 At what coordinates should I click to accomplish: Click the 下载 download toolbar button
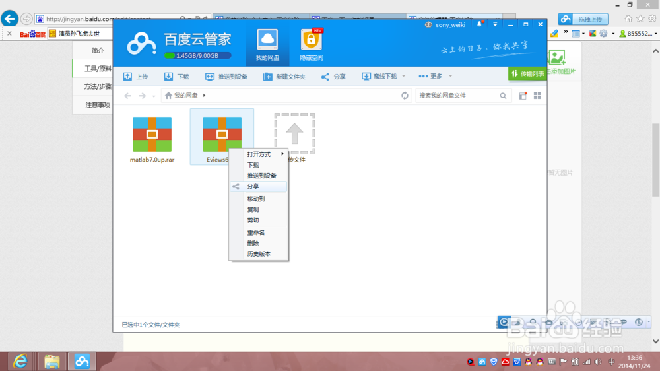pyautogui.click(x=176, y=76)
